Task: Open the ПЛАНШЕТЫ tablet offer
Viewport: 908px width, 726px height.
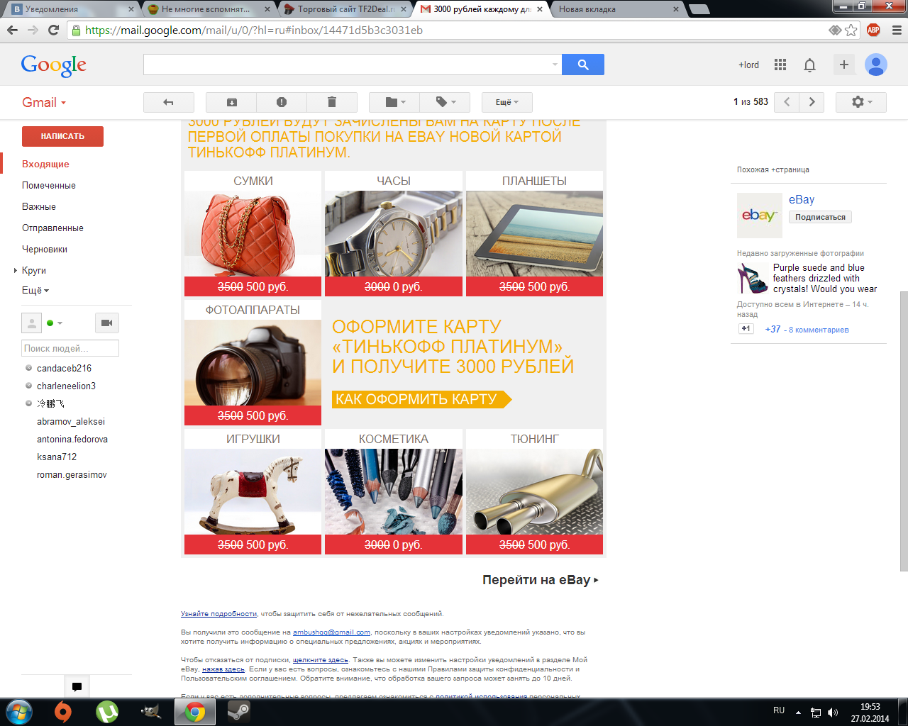Action: click(x=534, y=233)
